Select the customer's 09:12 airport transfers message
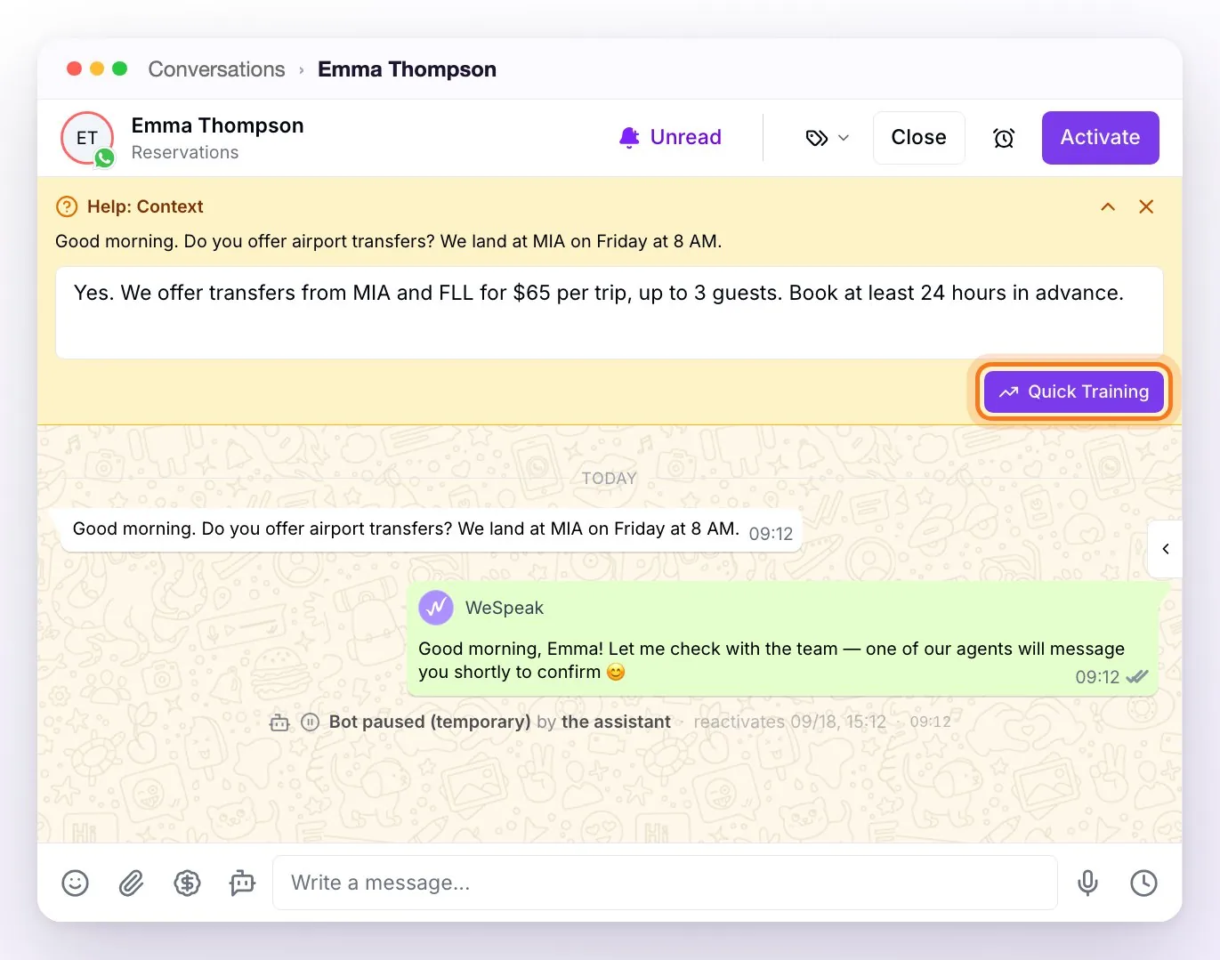 pyautogui.click(x=432, y=530)
